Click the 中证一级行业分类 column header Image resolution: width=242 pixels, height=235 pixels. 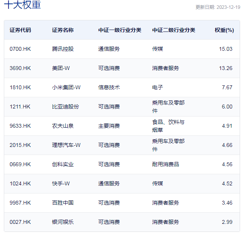tap(120, 30)
